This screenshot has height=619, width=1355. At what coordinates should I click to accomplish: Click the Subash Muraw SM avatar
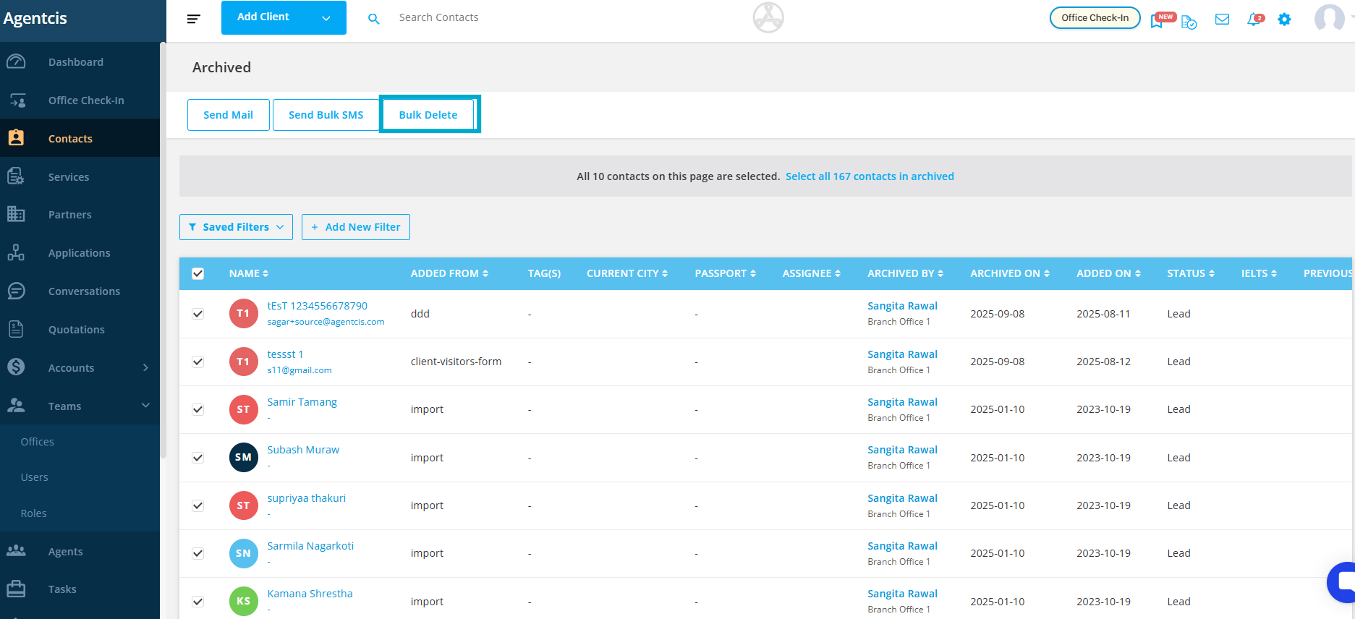click(244, 457)
